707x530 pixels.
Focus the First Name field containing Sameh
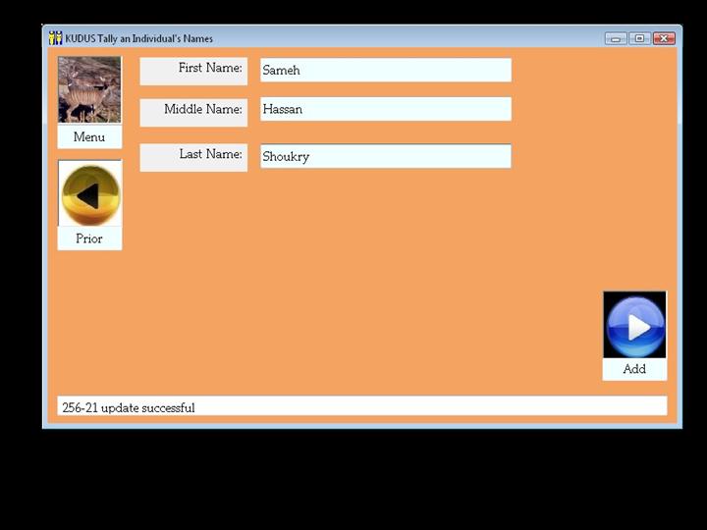(385, 71)
